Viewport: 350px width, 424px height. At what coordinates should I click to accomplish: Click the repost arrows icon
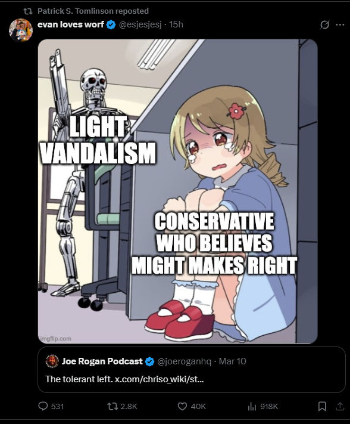(x=111, y=406)
